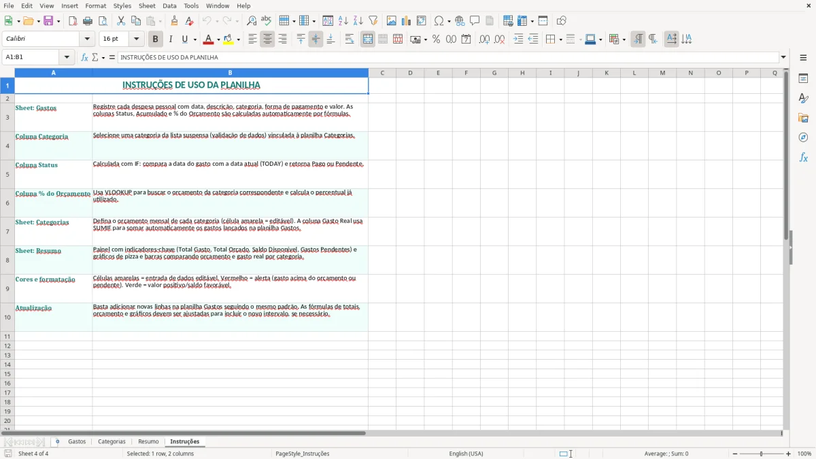The width and height of the screenshot is (816, 459).
Task: Toggle Align Left
Action: [252, 39]
